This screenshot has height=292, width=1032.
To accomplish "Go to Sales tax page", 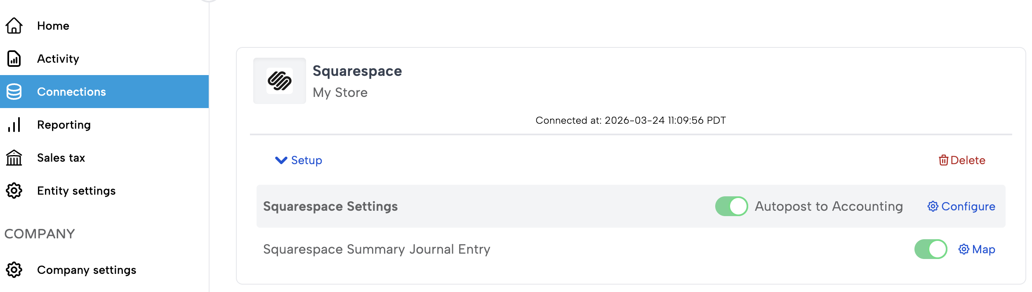I will point(61,158).
